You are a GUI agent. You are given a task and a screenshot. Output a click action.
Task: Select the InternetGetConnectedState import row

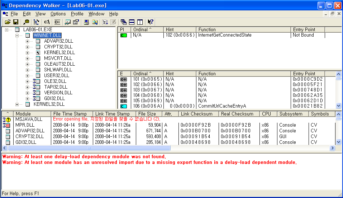coord(221,35)
